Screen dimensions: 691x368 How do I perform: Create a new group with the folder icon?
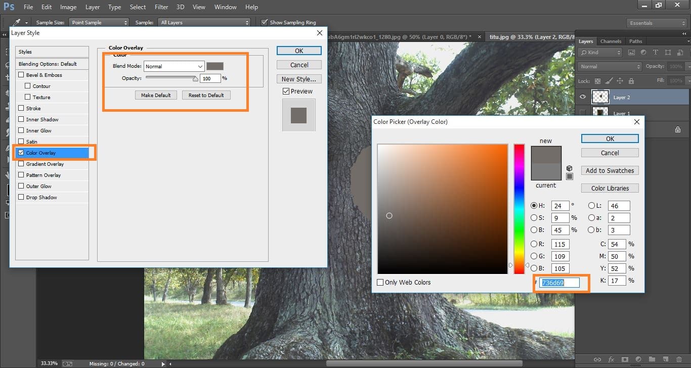[653, 359]
